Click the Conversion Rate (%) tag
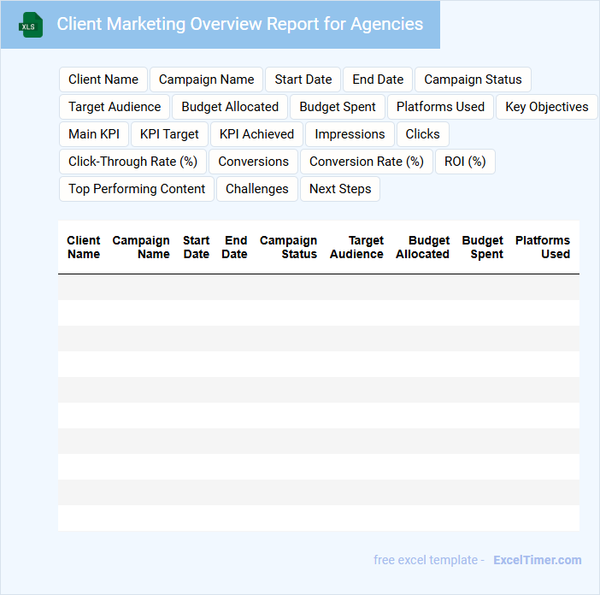600x595 pixels. click(366, 162)
